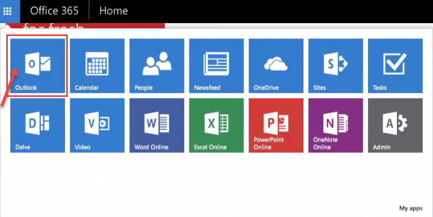The height and width of the screenshot is (217, 433).
Task: Open the Video app tile
Action: 97,125
